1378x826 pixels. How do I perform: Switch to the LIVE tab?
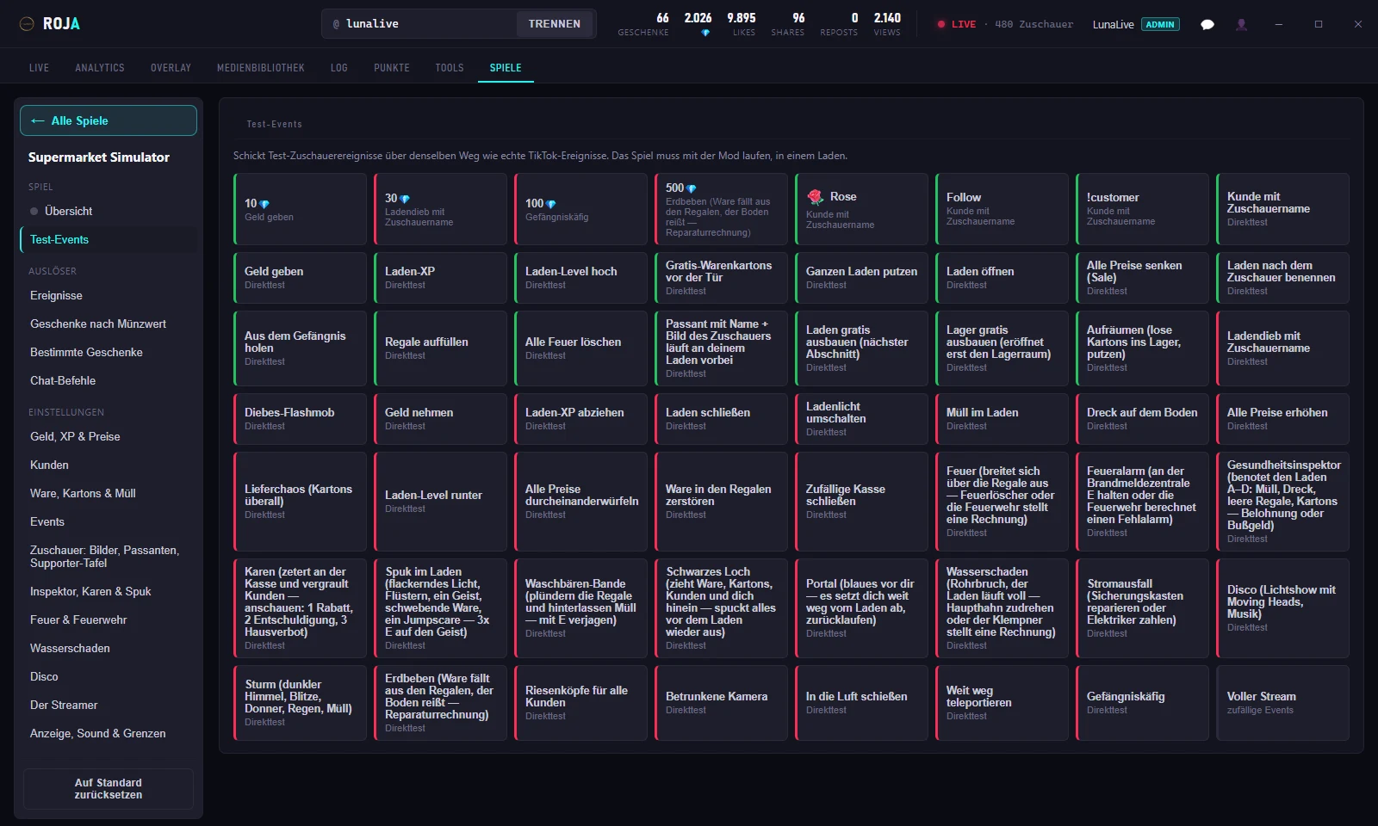39,67
